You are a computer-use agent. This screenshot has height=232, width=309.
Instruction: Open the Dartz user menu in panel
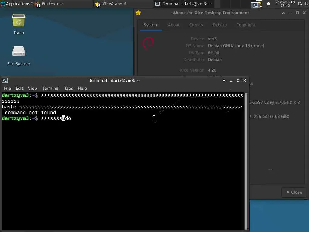(x=303, y=4)
